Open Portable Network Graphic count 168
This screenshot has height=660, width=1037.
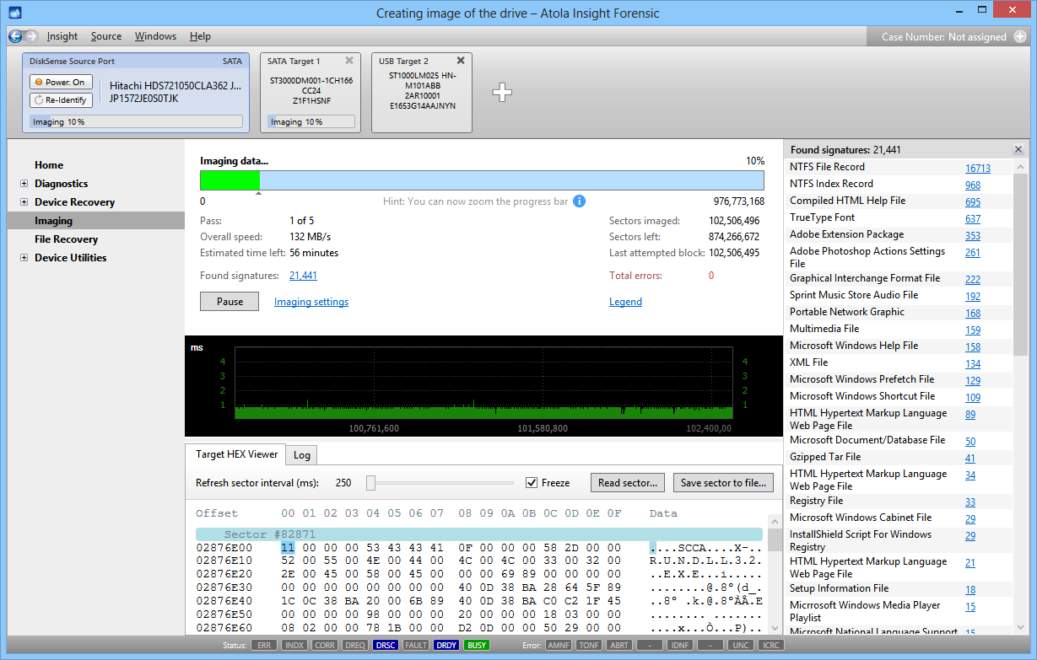click(973, 314)
